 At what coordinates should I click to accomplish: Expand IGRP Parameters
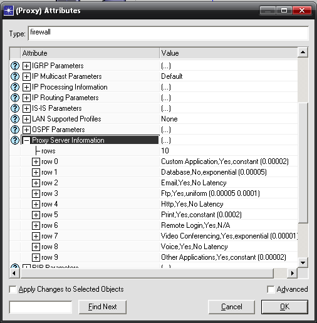tap(26, 66)
